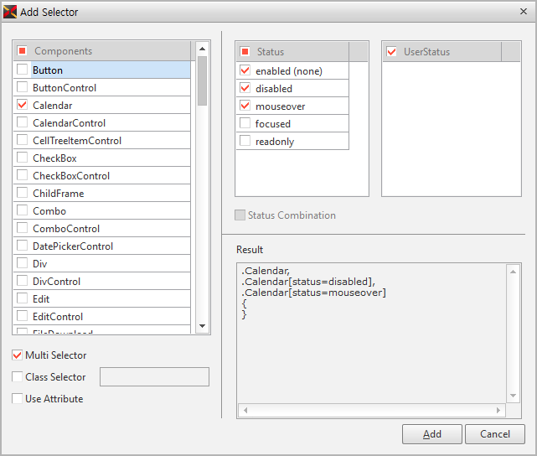The image size is (537, 456).
Task: Check the Button component checkbox
Action: [x=22, y=70]
